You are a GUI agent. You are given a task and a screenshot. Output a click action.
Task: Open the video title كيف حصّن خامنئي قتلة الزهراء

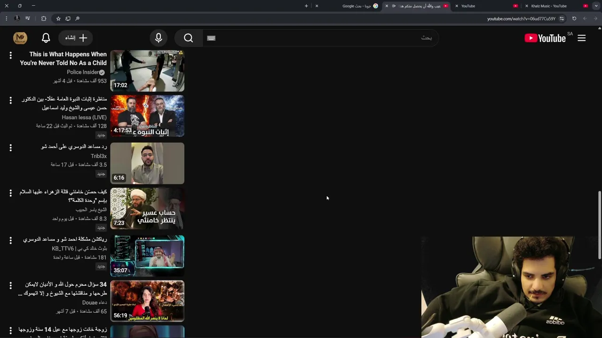(63, 196)
